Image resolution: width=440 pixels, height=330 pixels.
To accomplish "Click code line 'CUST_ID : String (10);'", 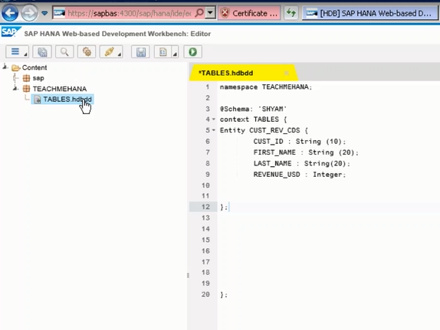I will (300, 142).
